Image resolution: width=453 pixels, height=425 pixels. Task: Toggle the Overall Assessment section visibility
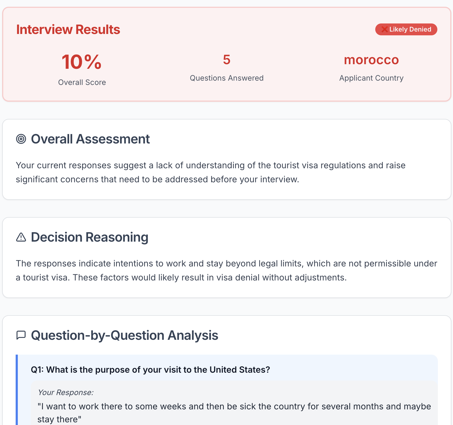90,139
